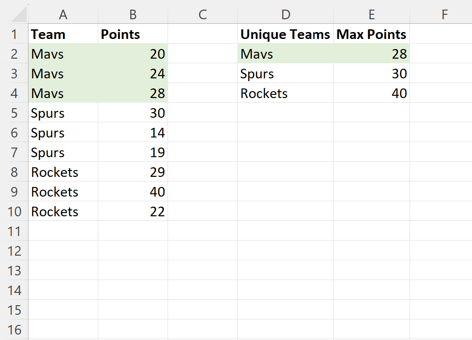
Task: Click the cell containing 14
Action: point(133,133)
